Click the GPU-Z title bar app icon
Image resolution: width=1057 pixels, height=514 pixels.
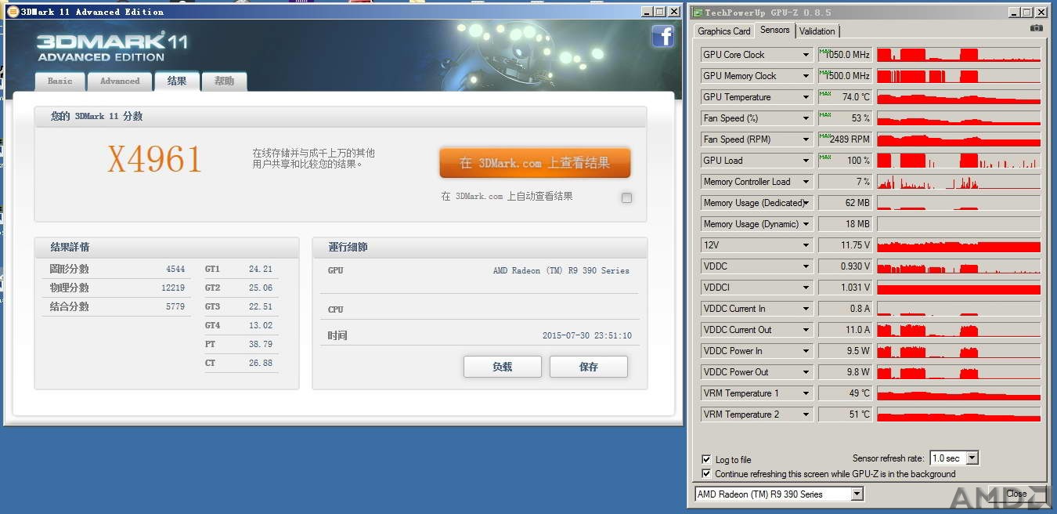pyautogui.click(x=697, y=12)
